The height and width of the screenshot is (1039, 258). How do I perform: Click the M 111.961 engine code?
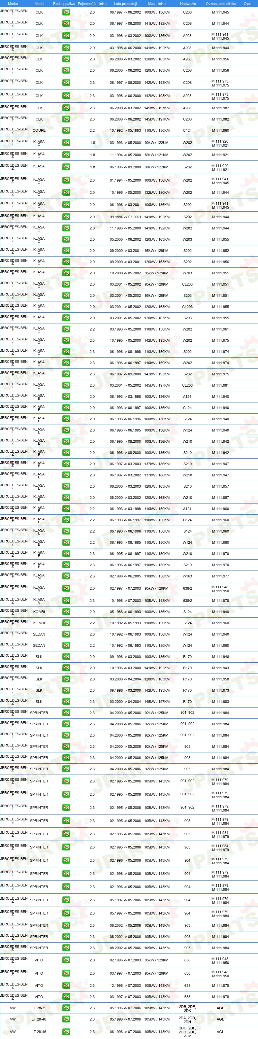[220, 329]
